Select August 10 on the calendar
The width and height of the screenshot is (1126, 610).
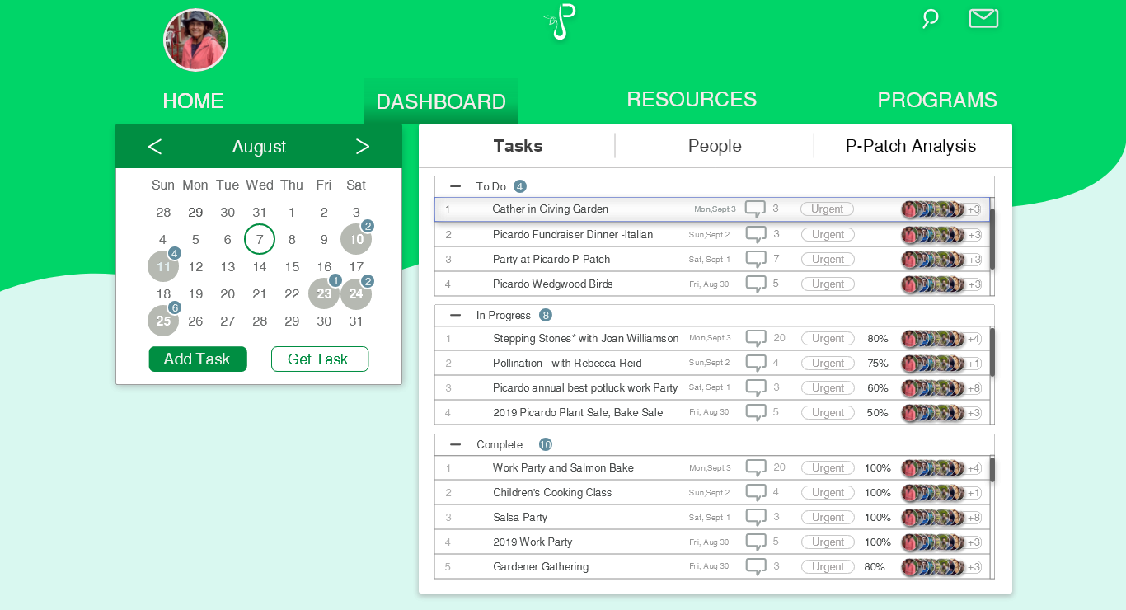356,240
